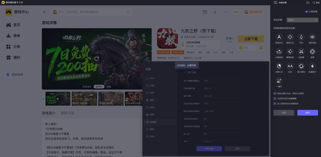Select the 普通点击 (normal tap) key icon

pyautogui.click(x=279, y=37)
